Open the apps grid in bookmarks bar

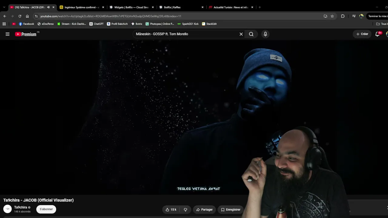pyautogui.click(x=4, y=24)
